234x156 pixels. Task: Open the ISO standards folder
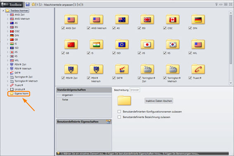tap(122, 44)
